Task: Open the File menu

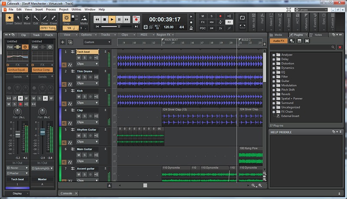Action: coord(11,10)
